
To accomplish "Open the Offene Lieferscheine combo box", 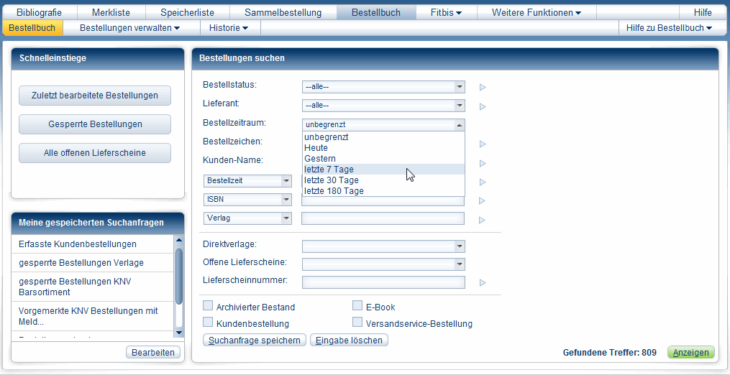I will coord(383,264).
